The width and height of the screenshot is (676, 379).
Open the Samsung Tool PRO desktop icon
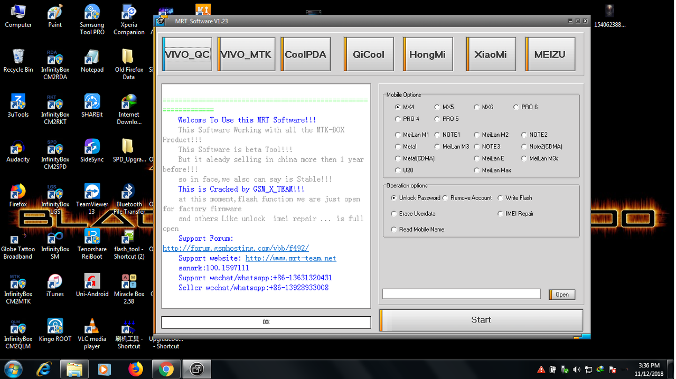pyautogui.click(x=92, y=20)
